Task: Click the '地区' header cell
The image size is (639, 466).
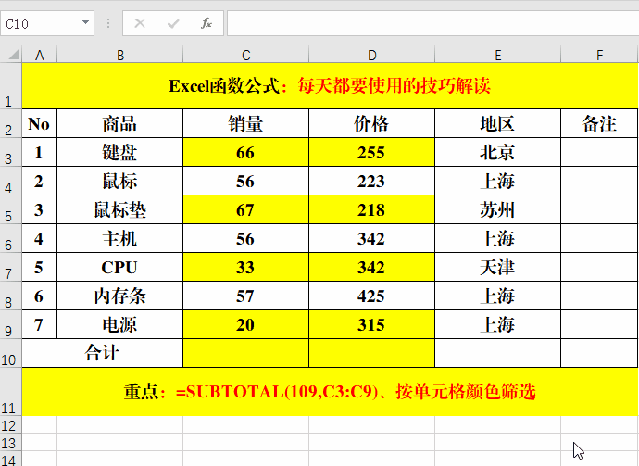Action: (497, 123)
